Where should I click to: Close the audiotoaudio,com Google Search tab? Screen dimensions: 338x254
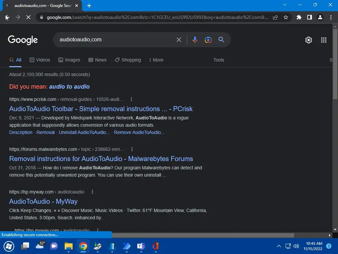tap(77, 6)
